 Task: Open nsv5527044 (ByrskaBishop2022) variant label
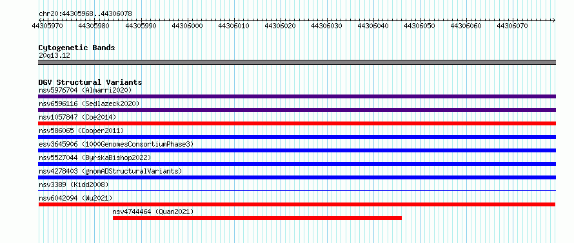click(x=95, y=157)
